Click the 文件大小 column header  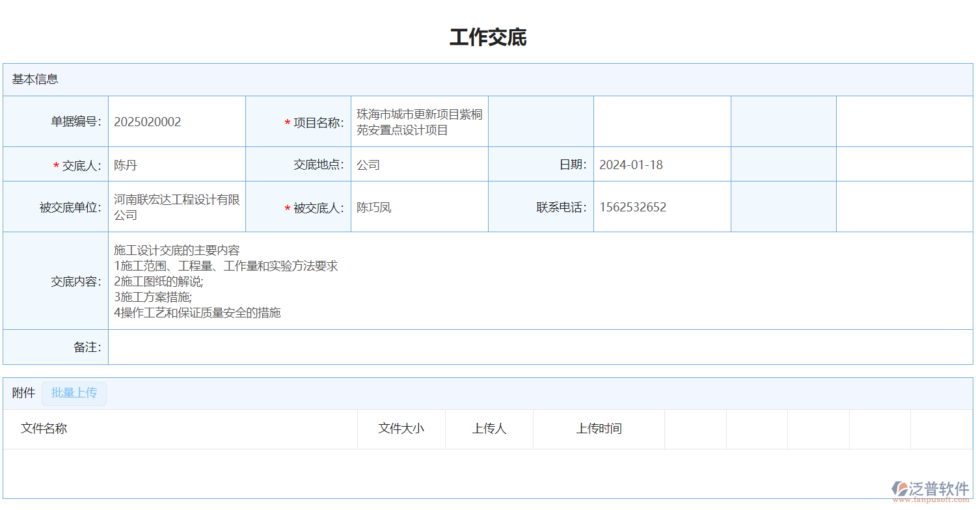(x=401, y=429)
